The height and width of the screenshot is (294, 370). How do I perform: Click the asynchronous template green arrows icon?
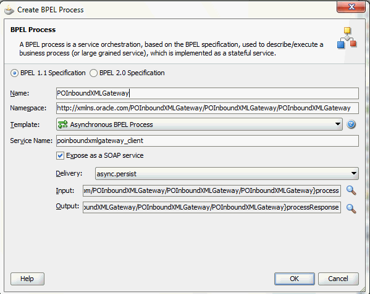[x=63, y=124]
